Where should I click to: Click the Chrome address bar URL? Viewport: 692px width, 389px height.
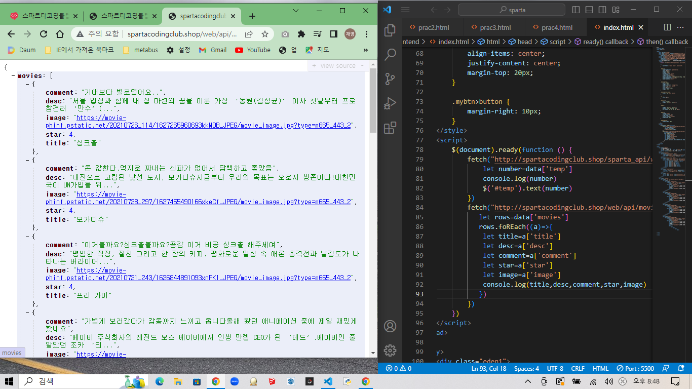pos(182,34)
